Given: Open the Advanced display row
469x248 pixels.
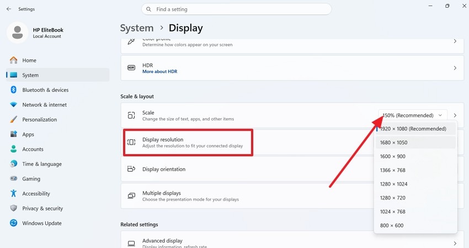Looking at the screenshot, I should (292, 240).
